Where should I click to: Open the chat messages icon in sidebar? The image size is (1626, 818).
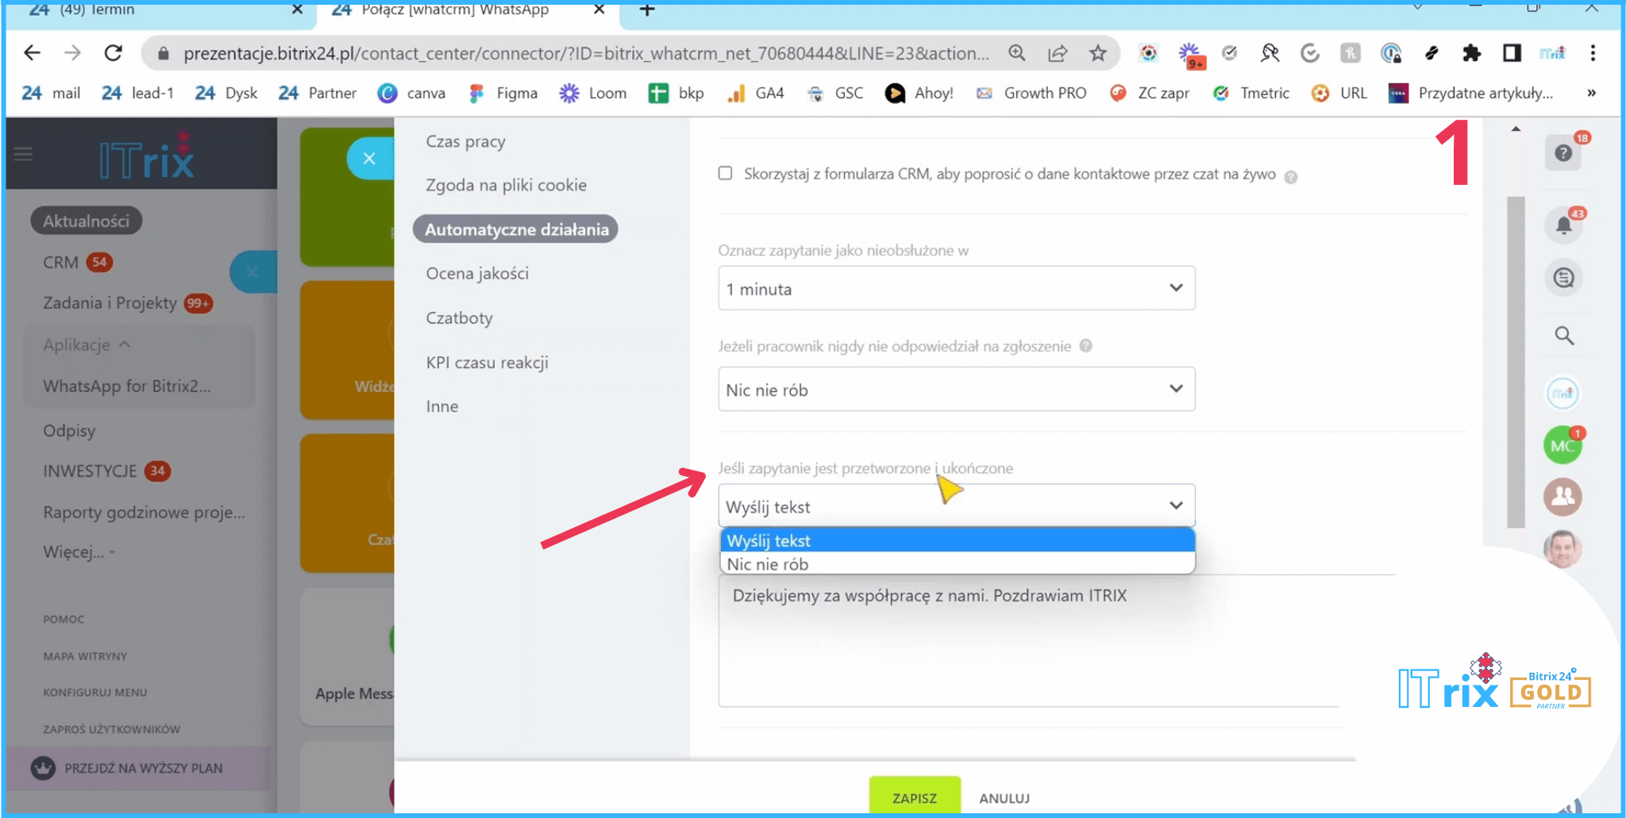pyautogui.click(x=1563, y=278)
